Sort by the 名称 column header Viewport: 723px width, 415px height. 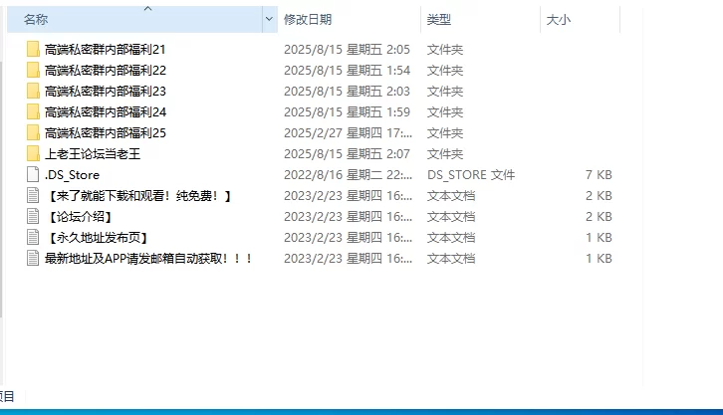pyautogui.click(x=134, y=19)
